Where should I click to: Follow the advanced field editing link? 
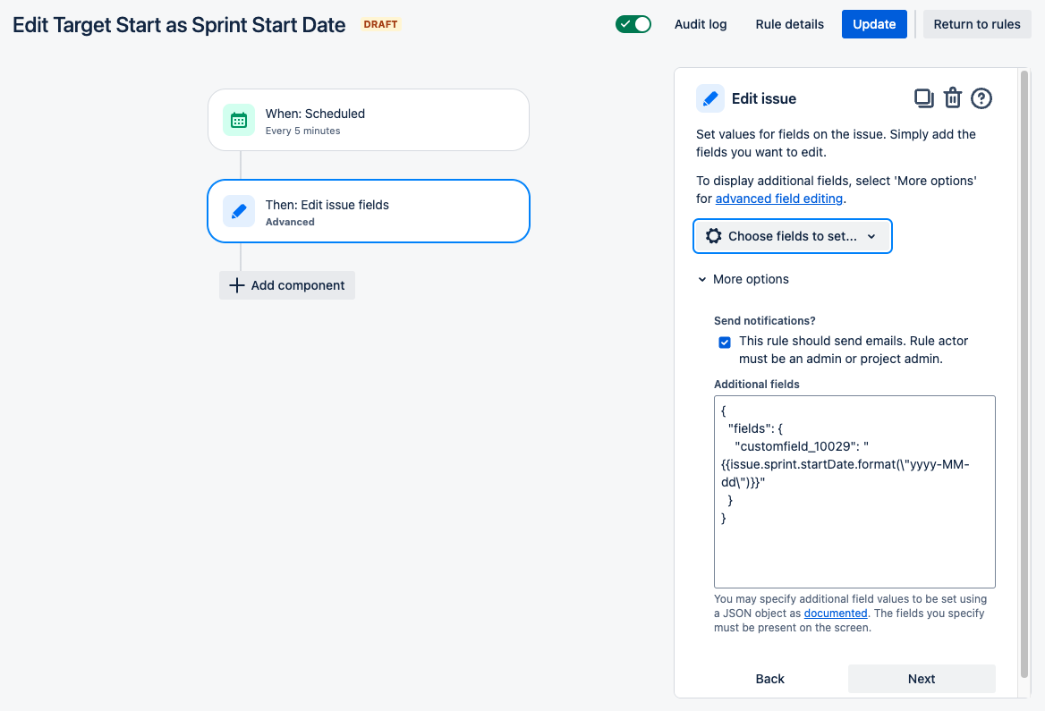pyautogui.click(x=779, y=199)
